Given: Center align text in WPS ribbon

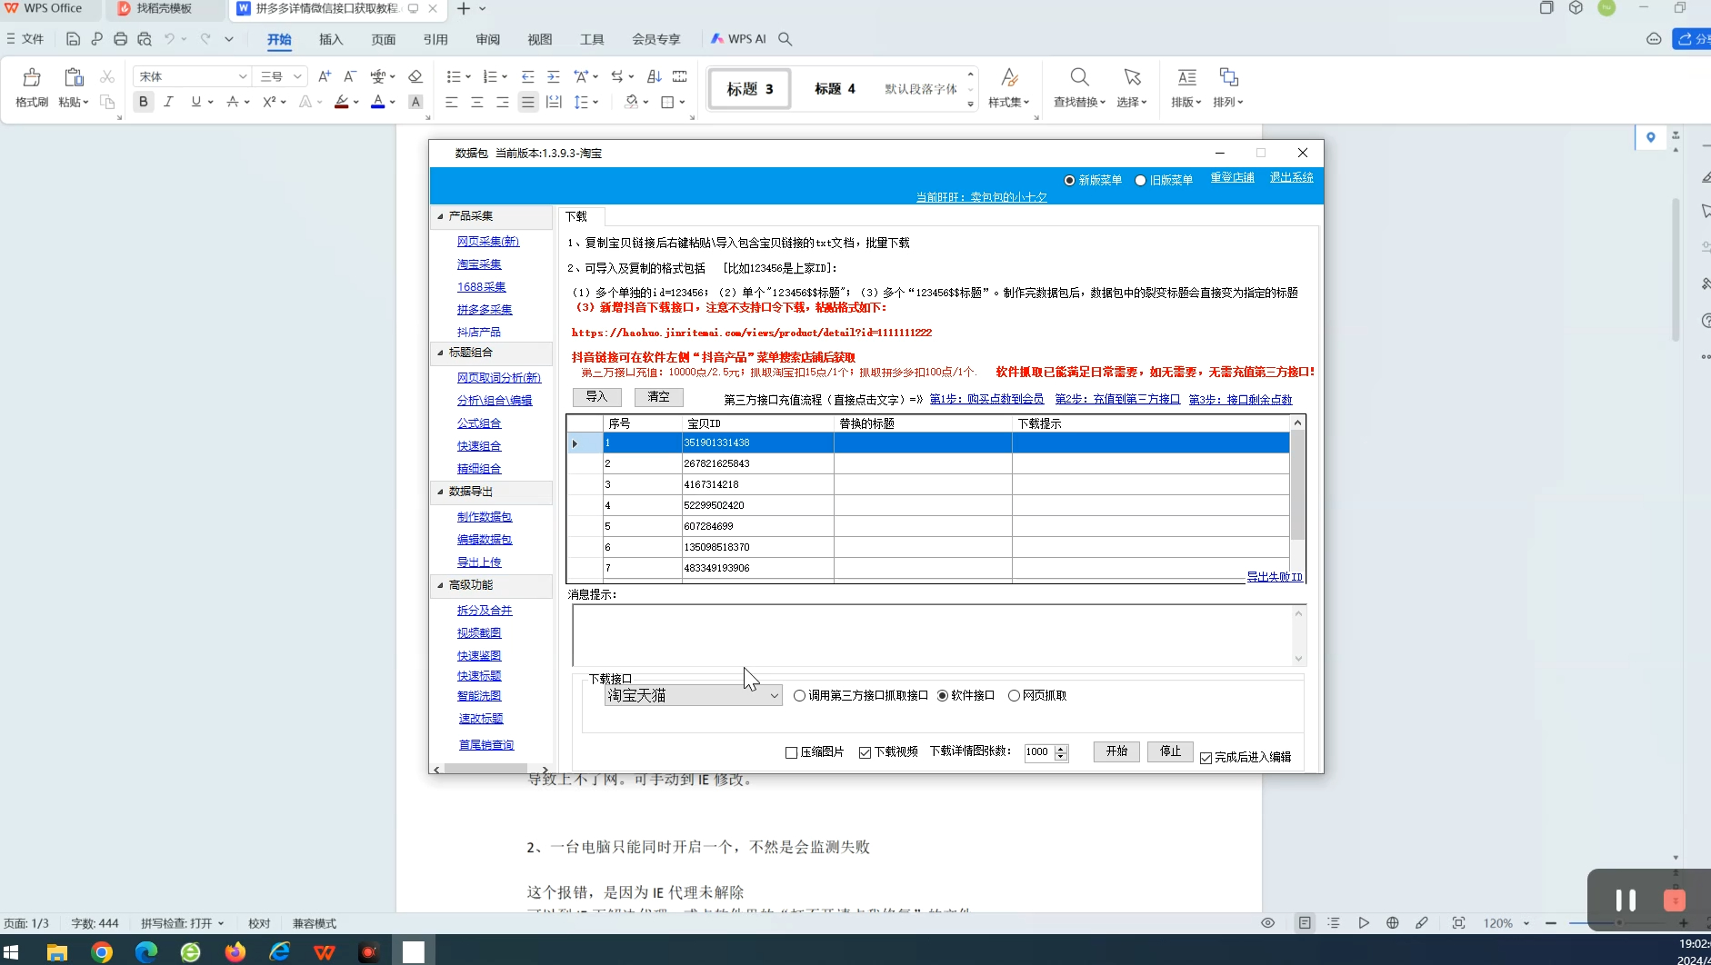Looking at the screenshot, I should click(x=476, y=102).
